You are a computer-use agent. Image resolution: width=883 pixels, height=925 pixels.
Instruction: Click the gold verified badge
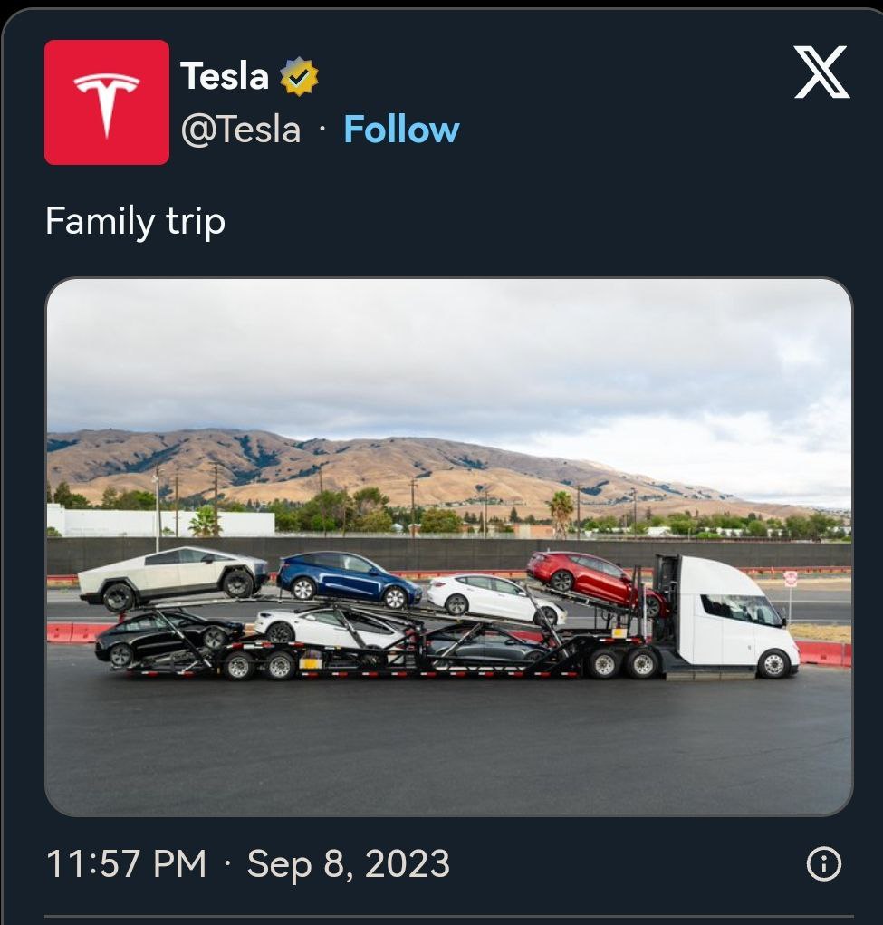point(299,76)
